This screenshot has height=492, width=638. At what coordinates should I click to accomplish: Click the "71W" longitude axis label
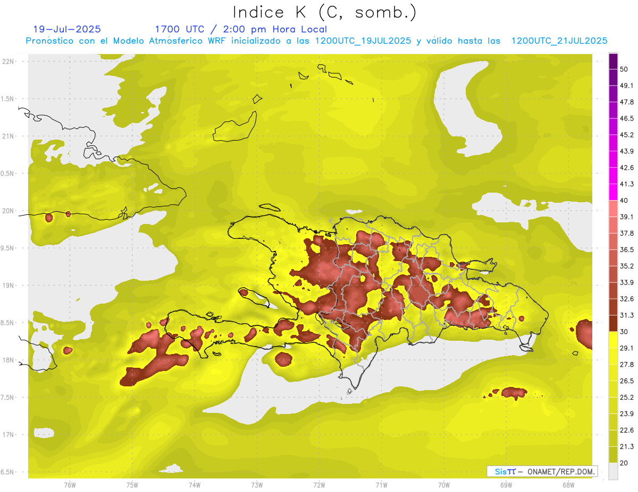click(381, 486)
